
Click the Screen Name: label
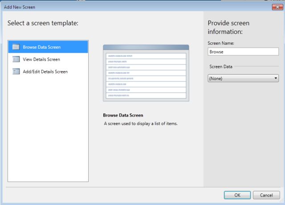(221, 43)
